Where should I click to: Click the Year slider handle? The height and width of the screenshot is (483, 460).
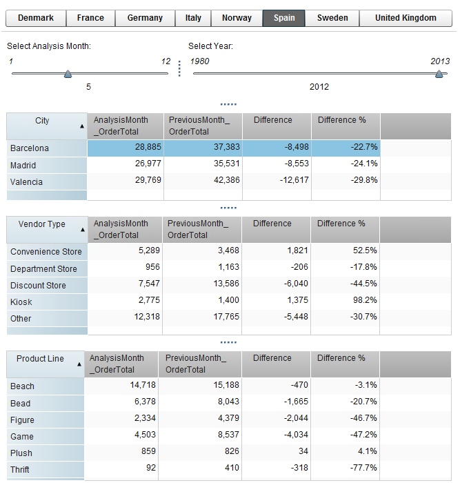coord(439,75)
